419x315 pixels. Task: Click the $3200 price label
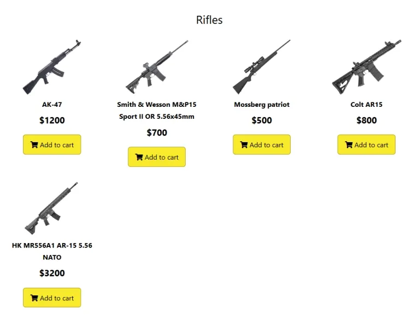click(52, 273)
